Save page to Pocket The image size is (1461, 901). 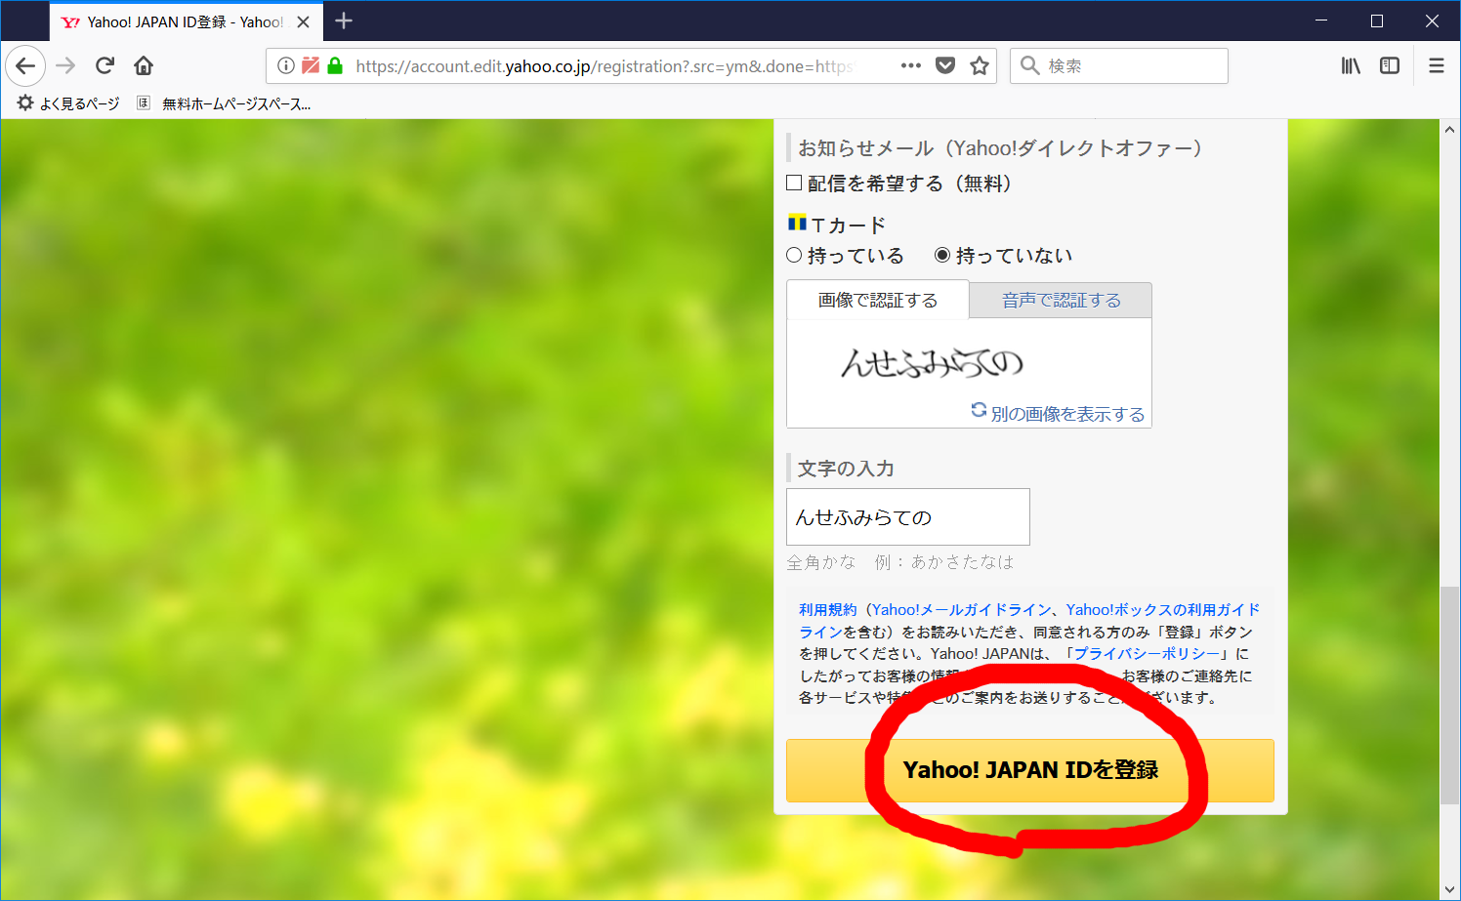(945, 65)
